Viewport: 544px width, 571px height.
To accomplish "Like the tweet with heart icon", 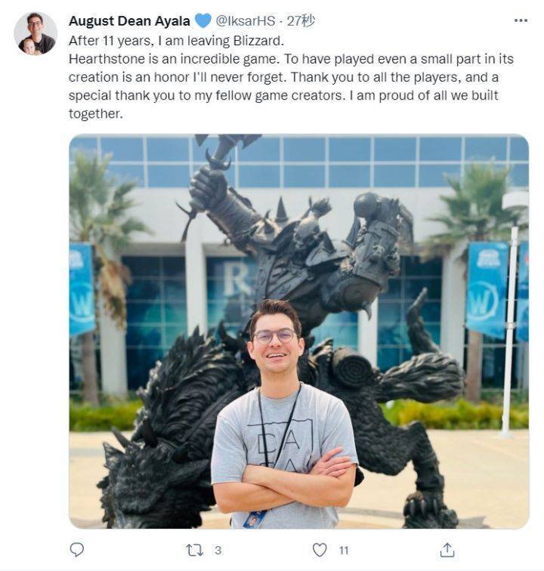I will 320,550.
